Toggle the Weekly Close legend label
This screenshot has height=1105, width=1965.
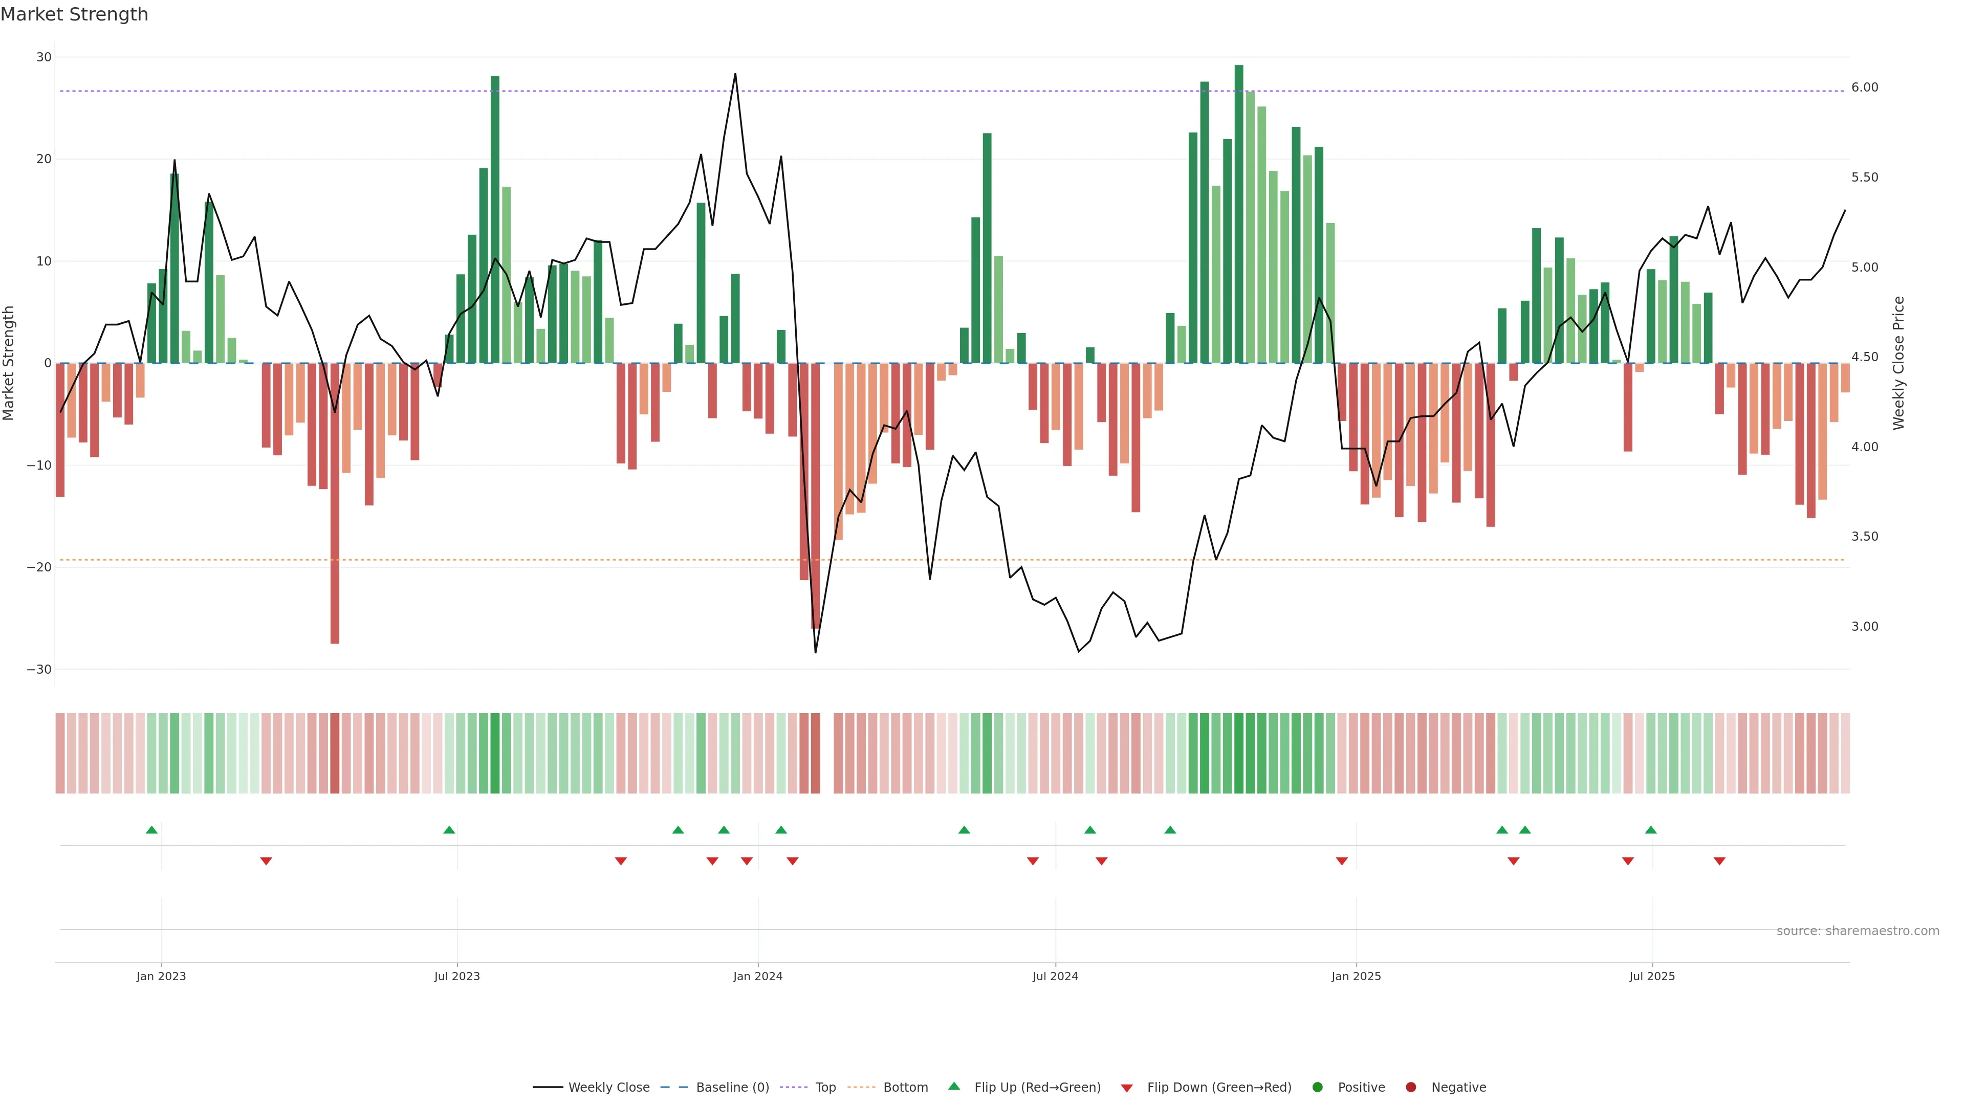[x=609, y=1088]
